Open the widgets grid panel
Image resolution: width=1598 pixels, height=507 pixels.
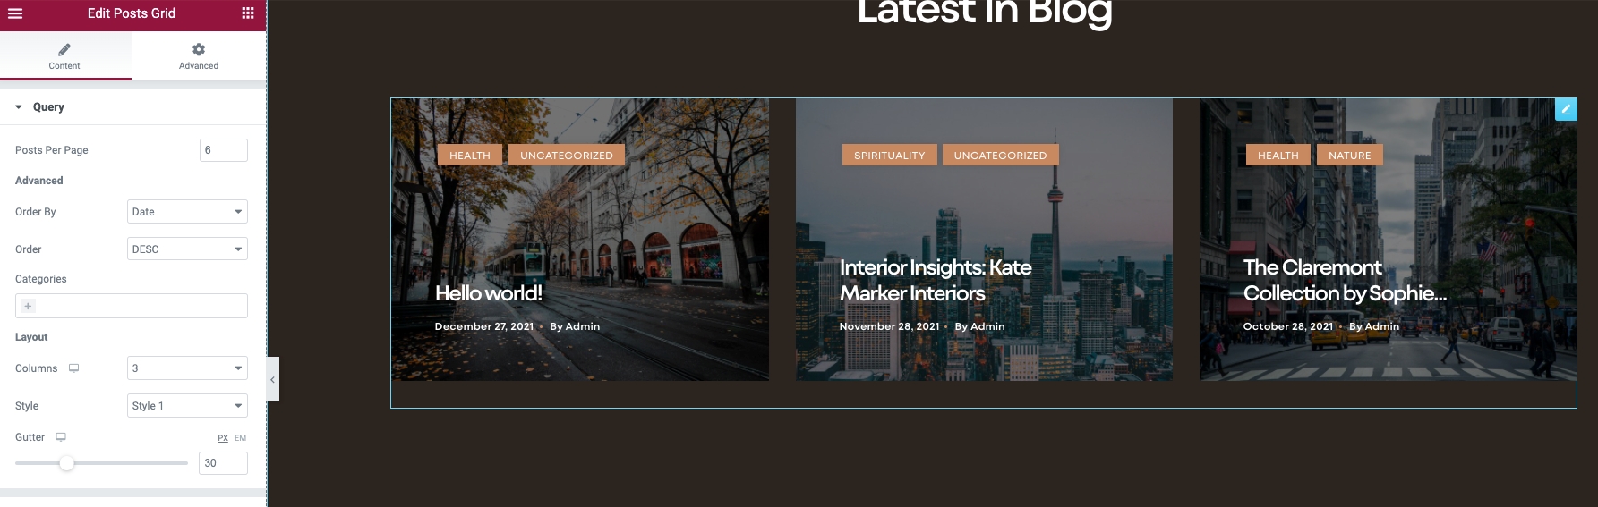(248, 13)
